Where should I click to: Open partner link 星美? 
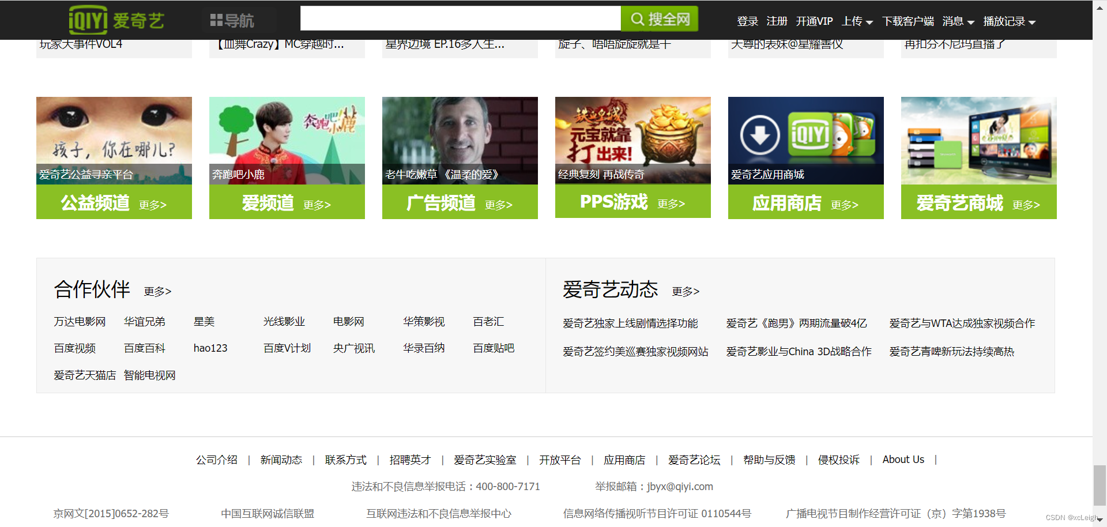204,322
